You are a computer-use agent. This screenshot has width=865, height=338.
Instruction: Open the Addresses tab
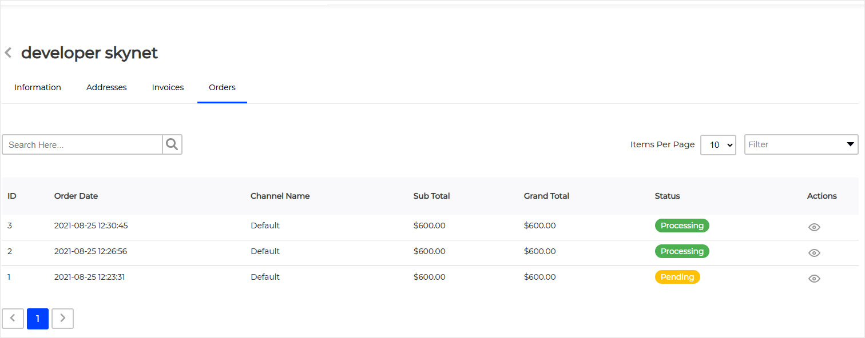coord(106,87)
